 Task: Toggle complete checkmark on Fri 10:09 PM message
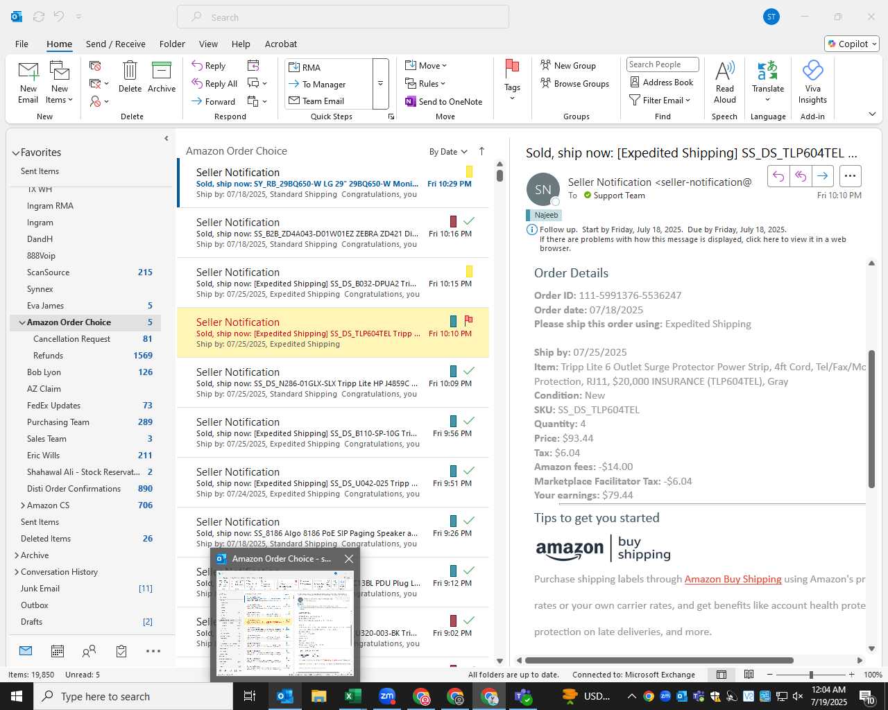469,371
